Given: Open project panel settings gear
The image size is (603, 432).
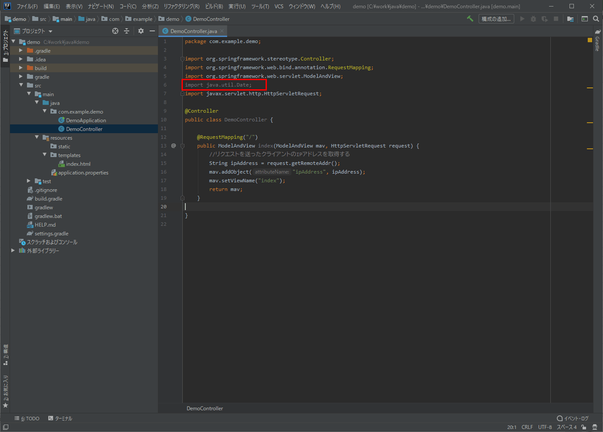Looking at the screenshot, I should 141,31.
